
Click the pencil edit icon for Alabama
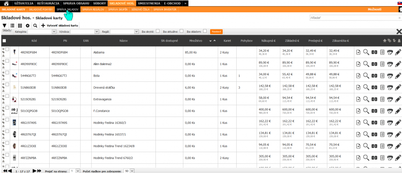tap(398, 52)
